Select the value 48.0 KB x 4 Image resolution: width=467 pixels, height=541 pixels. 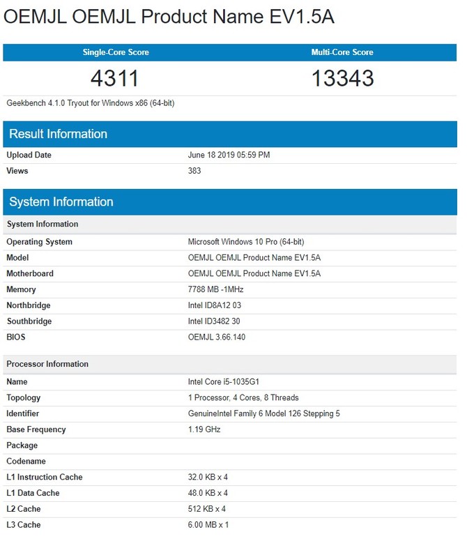[208, 493]
